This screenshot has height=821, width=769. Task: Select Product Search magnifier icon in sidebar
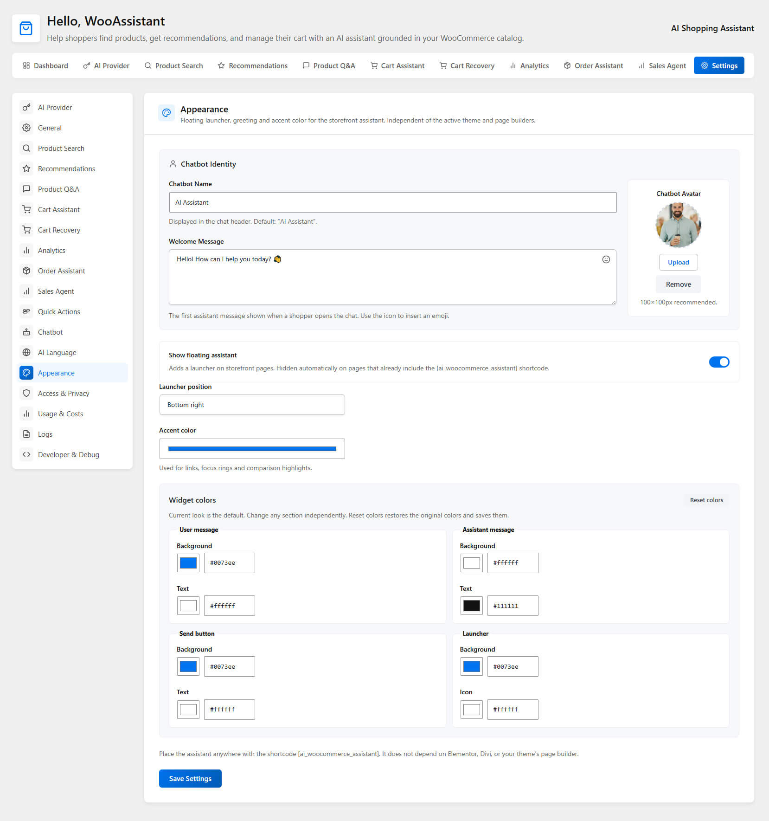tap(26, 148)
